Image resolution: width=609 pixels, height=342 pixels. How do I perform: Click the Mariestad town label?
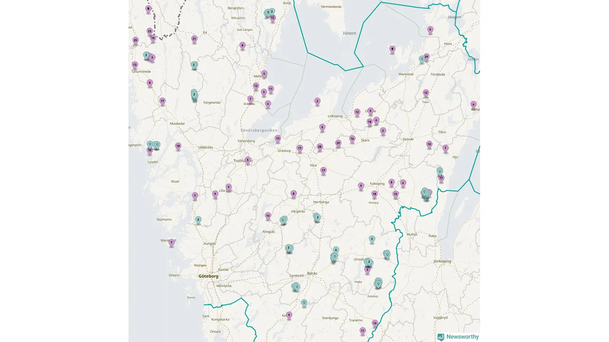406,74
